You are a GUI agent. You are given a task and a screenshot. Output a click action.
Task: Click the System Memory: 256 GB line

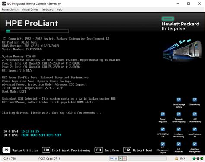pyautogui.click(x=19, y=56)
